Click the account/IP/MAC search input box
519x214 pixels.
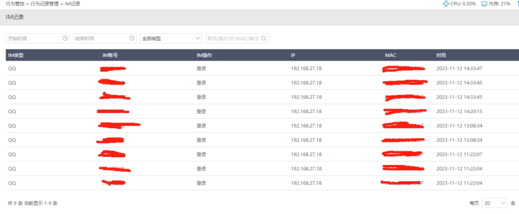coord(232,38)
